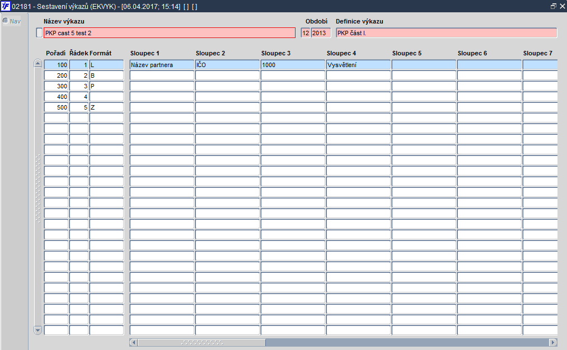This screenshot has width=567, height=350.
Task: Click the Sloupec 5 cell in row 100
Action: coord(424,65)
